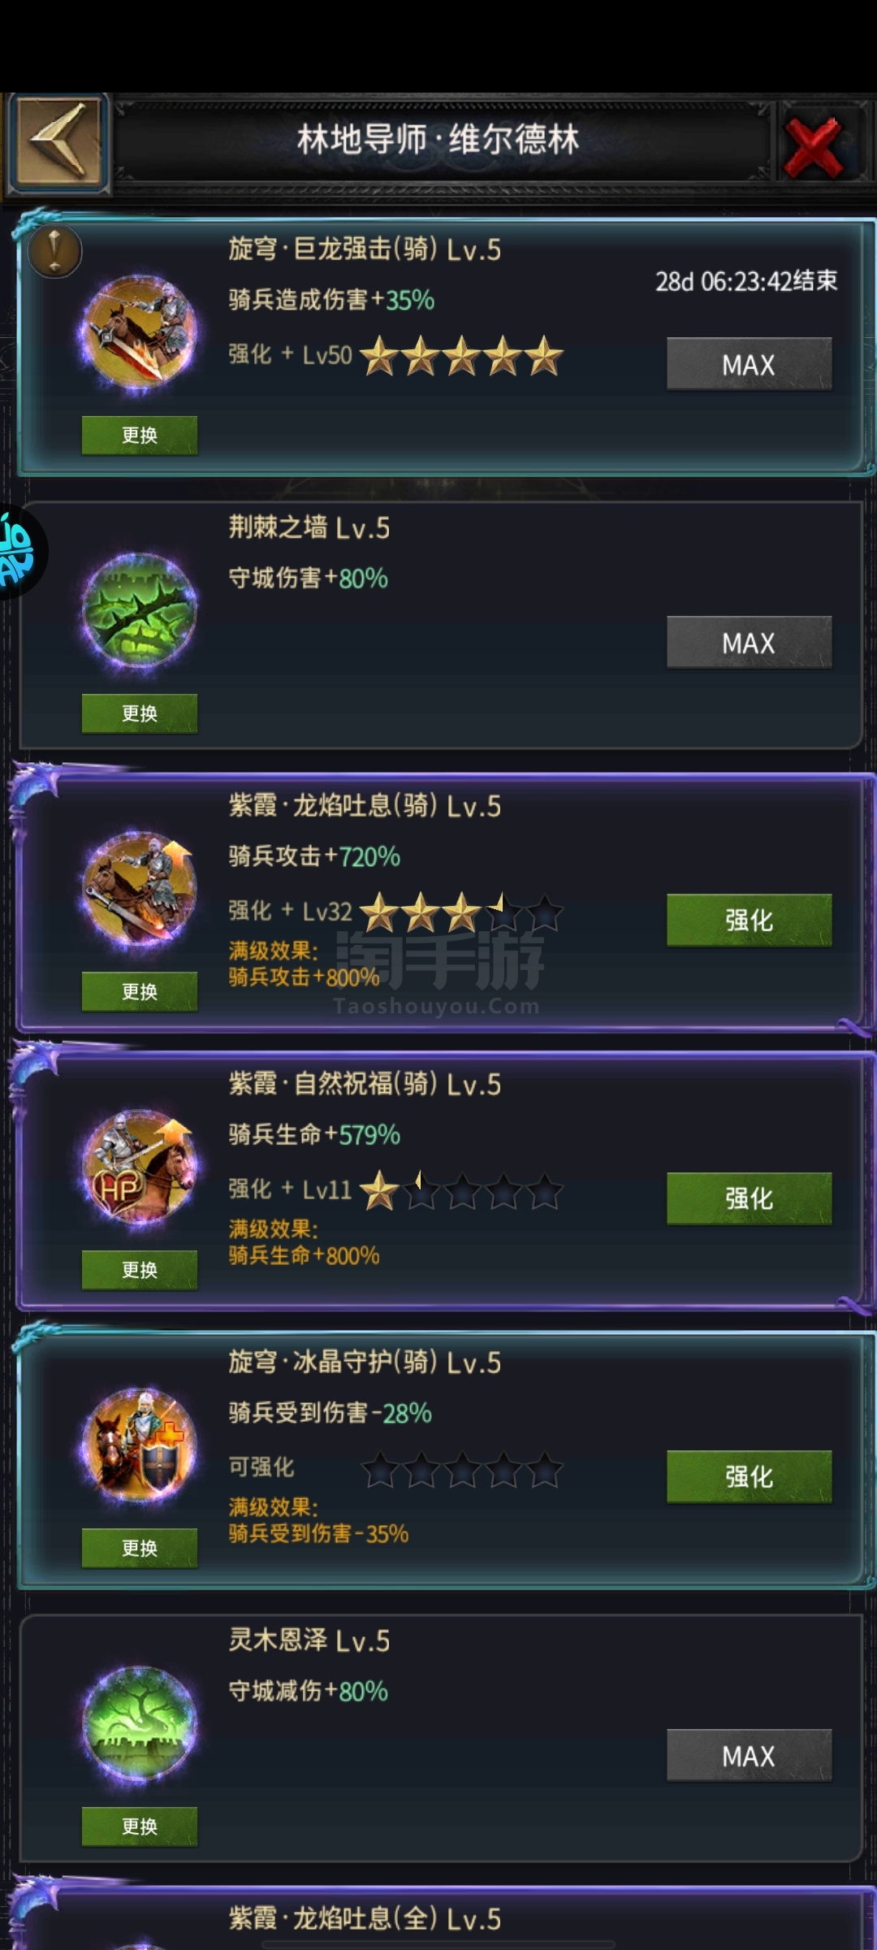This screenshot has height=1950, width=877.
Task: Tap 更换 under 紫霞·自然祝福
Action: point(140,1270)
